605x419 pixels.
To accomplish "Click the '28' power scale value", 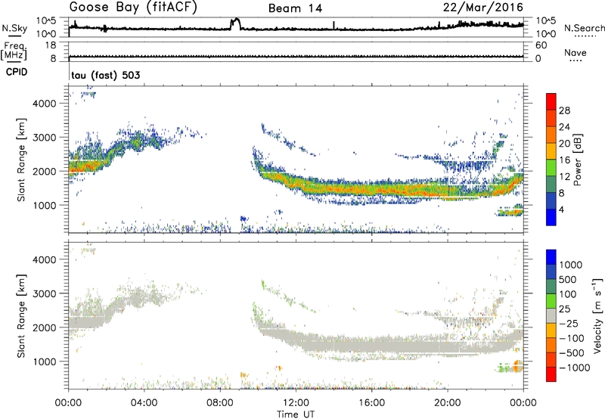I will pyautogui.click(x=564, y=110).
